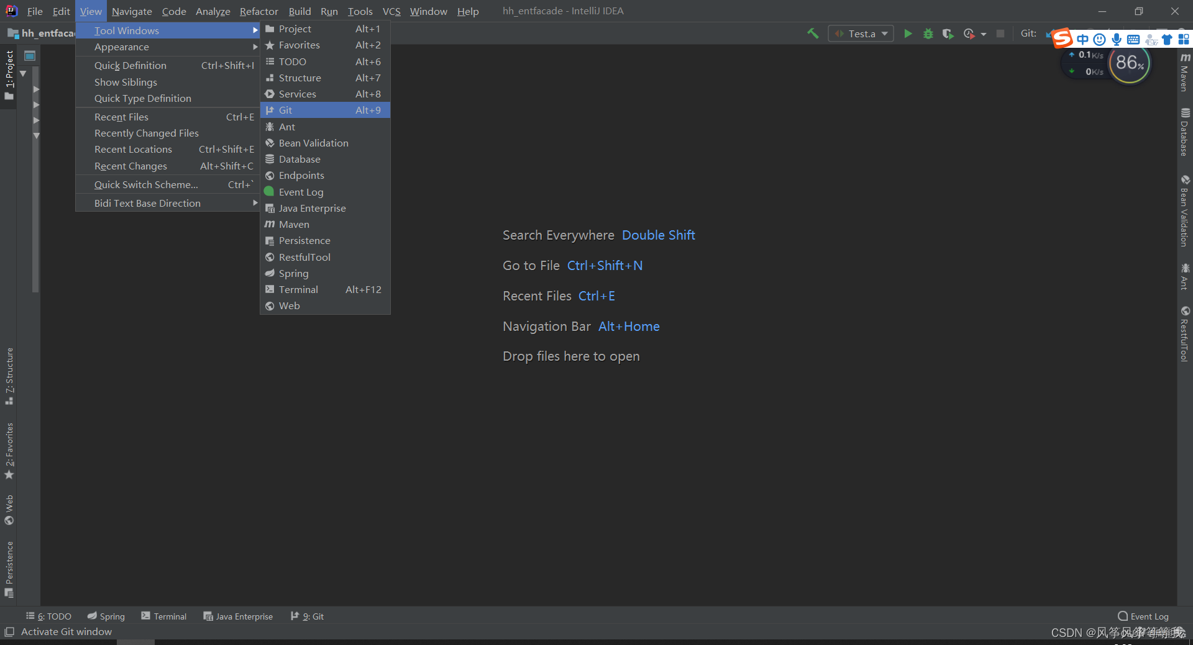Open Favorites tool window entry
1193x645 pixels.
pyautogui.click(x=325, y=45)
